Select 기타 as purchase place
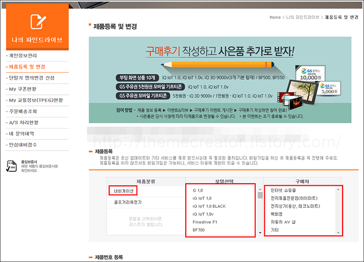Screen dimensions: 364x262 [x=275, y=230]
